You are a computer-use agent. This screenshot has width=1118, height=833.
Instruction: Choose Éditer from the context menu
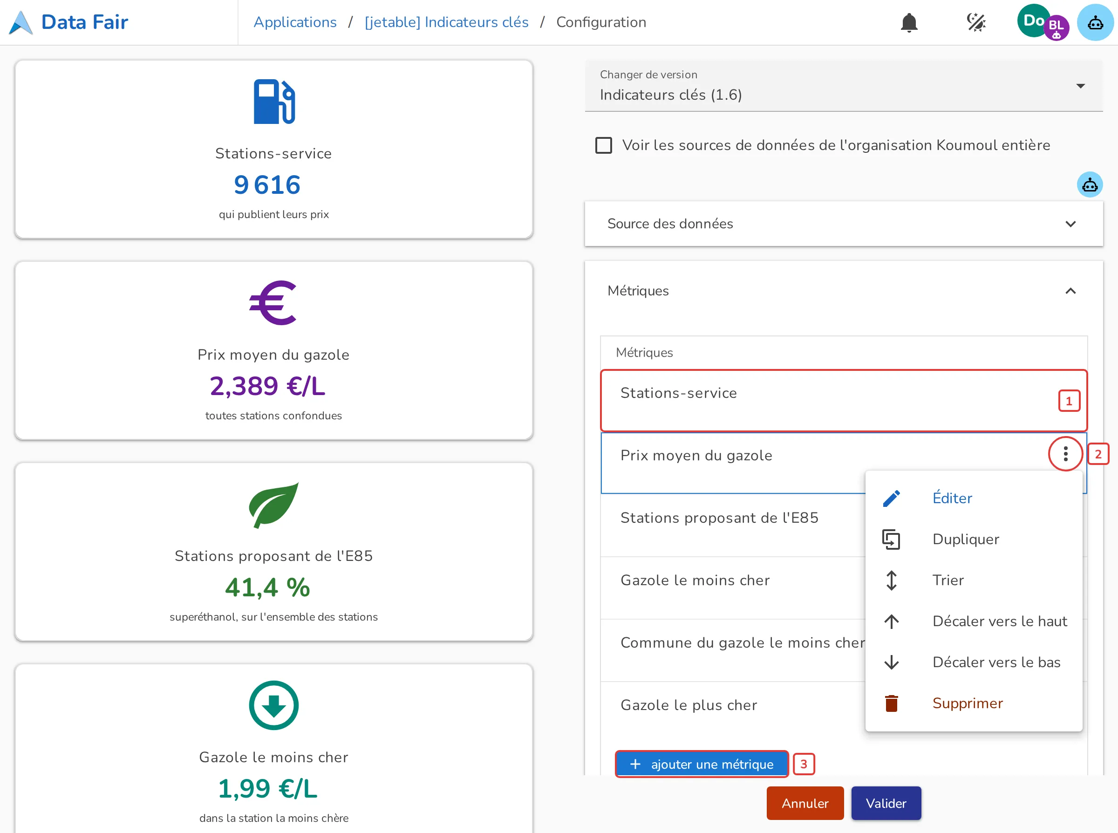point(973,498)
